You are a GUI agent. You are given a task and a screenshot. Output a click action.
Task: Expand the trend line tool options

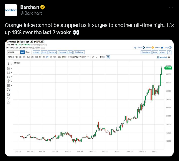[x=11, y=68]
